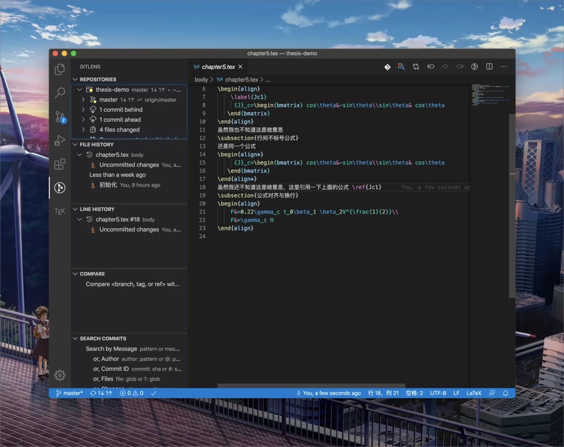The height and width of the screenshot is (447, 564).
Task: Click the Synchronize Changes 1↓ 1↑ status item
Action: [101, 393]
